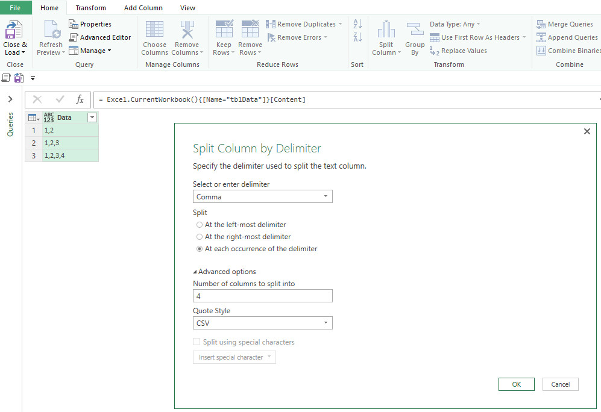Click the ABC123 data type icon

pyautogui.click(x=49, y=117)
